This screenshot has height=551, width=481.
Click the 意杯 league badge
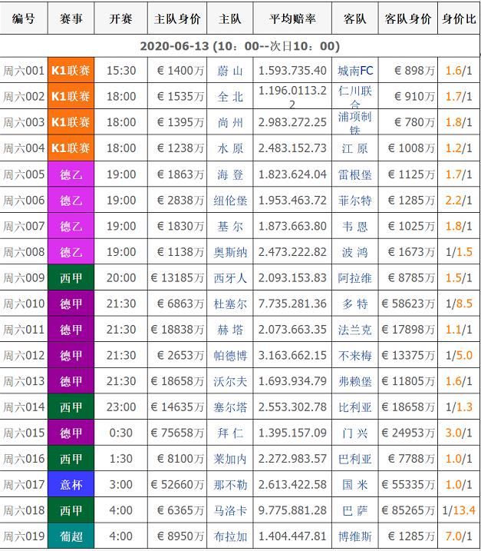[71, 485]
